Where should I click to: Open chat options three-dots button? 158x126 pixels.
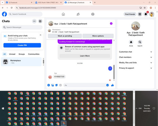34,21
